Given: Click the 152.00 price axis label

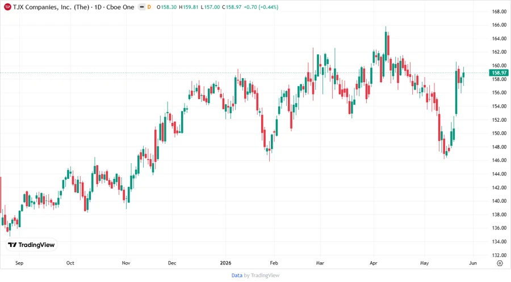Looking at the screenshot, I should click(x=499, y=119).
